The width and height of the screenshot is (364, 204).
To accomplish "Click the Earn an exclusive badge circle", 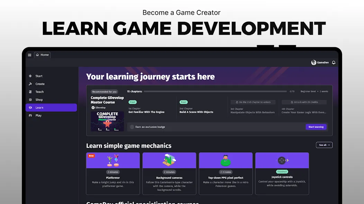I will tap(132, 127).
